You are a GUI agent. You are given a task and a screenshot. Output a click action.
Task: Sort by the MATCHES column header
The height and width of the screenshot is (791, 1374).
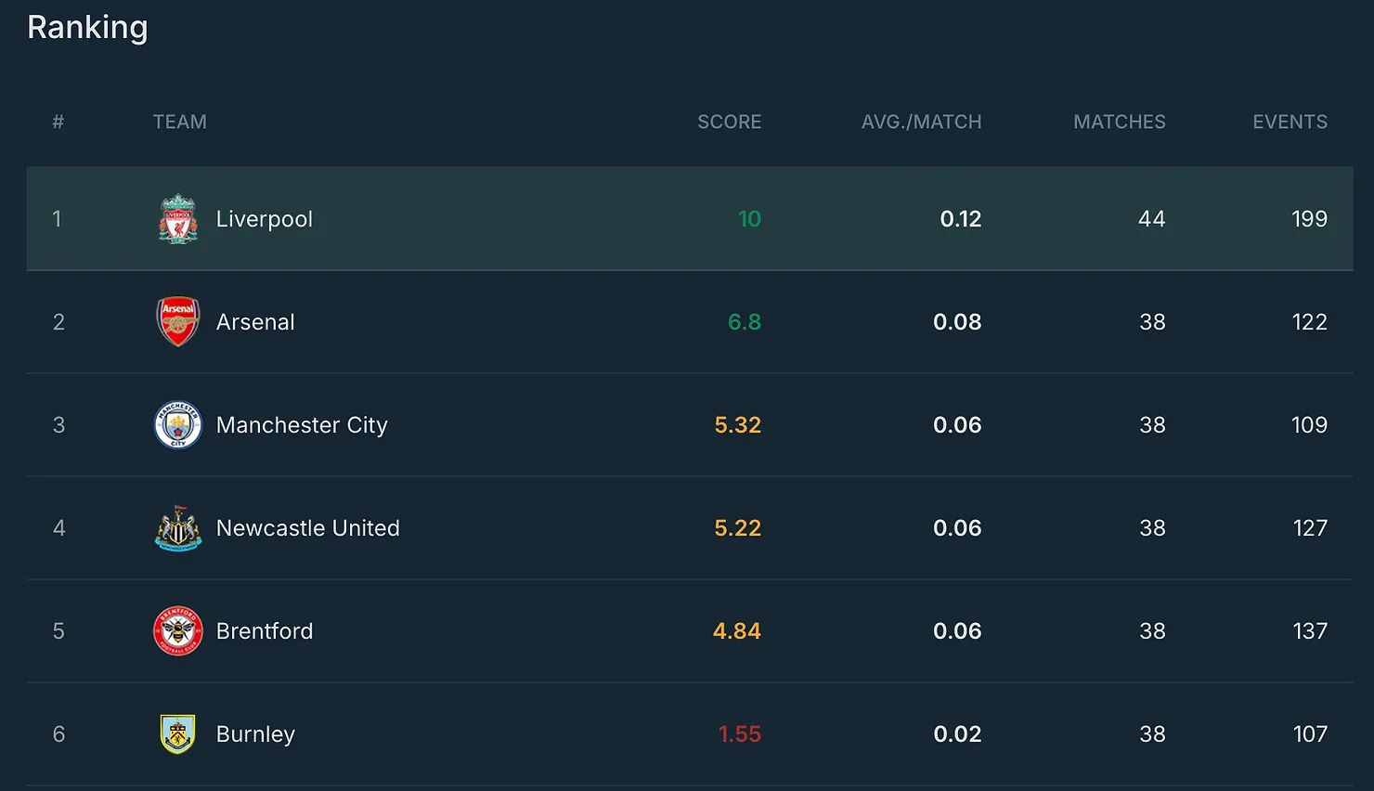(x=1120, y=122)
